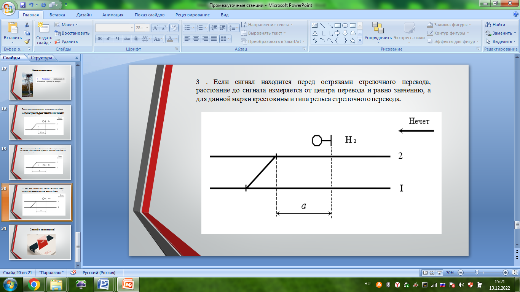Expand the shapes gallery More arrow
The image size is (520, 292).
(360, 41)
